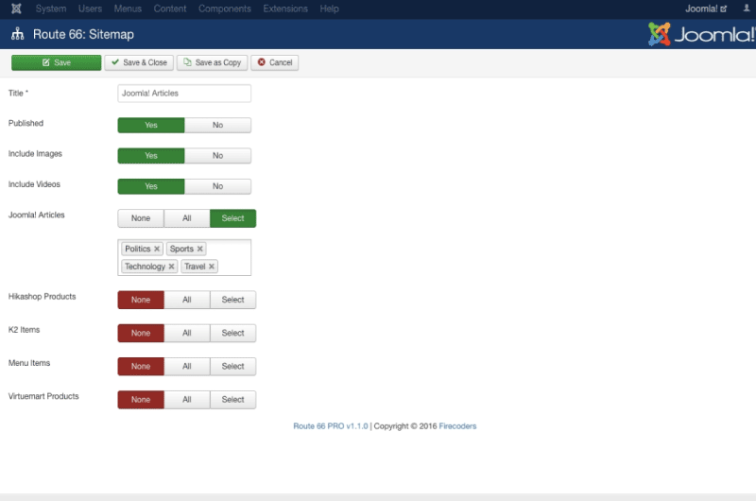Viewport: 756px width, 501px height.
Task: Click the Sports tag label
Action: [x=181, y=249]
